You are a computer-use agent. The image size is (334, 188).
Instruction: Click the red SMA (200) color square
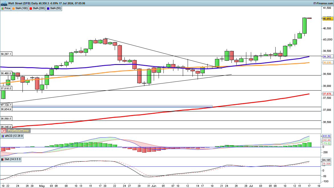(31, 8)
